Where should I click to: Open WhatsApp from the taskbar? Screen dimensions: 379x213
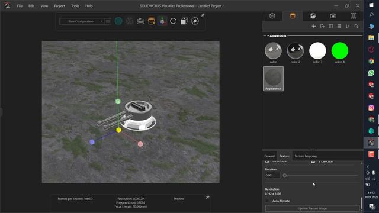point(371,73)
